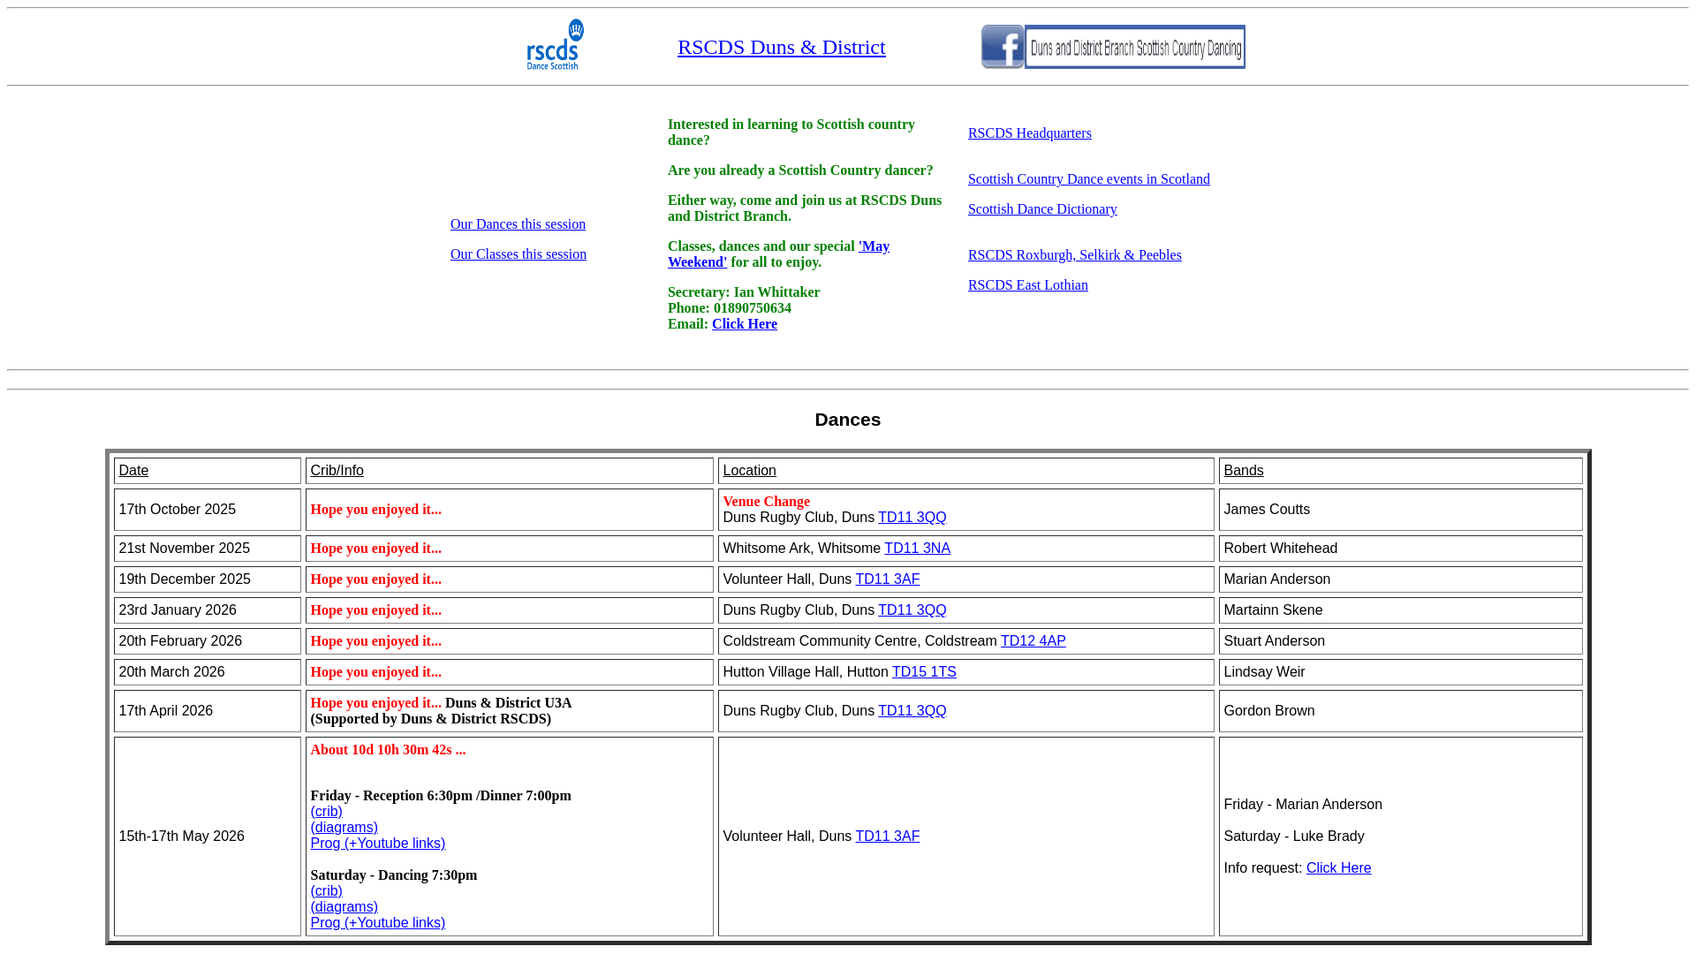Image resolution: width=1696 pixels, height=954 pixels.
Task: Select the 15th-17th May 2026 date cell
Action: pyautogui.click(x=208, y=837)
